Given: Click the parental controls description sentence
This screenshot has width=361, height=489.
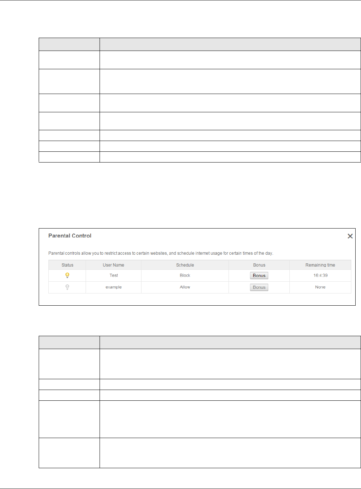Looking at the screenshot, I should pos(161,253).
